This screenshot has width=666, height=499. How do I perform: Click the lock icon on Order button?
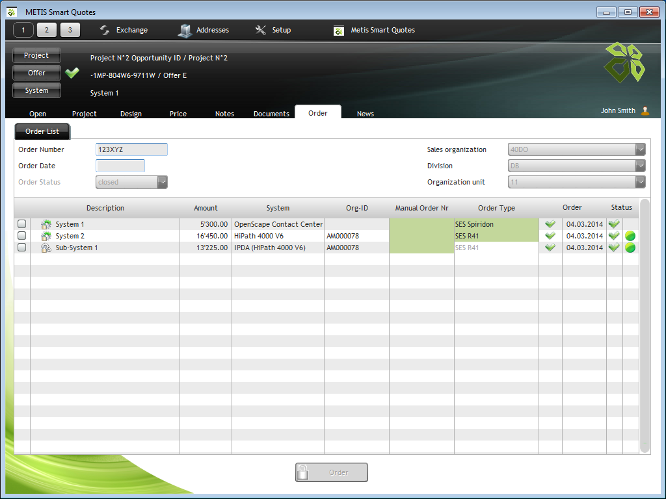click(302, 472)
